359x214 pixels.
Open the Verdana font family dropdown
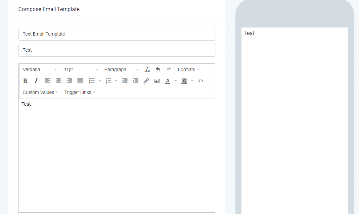(x=40, y=69)
